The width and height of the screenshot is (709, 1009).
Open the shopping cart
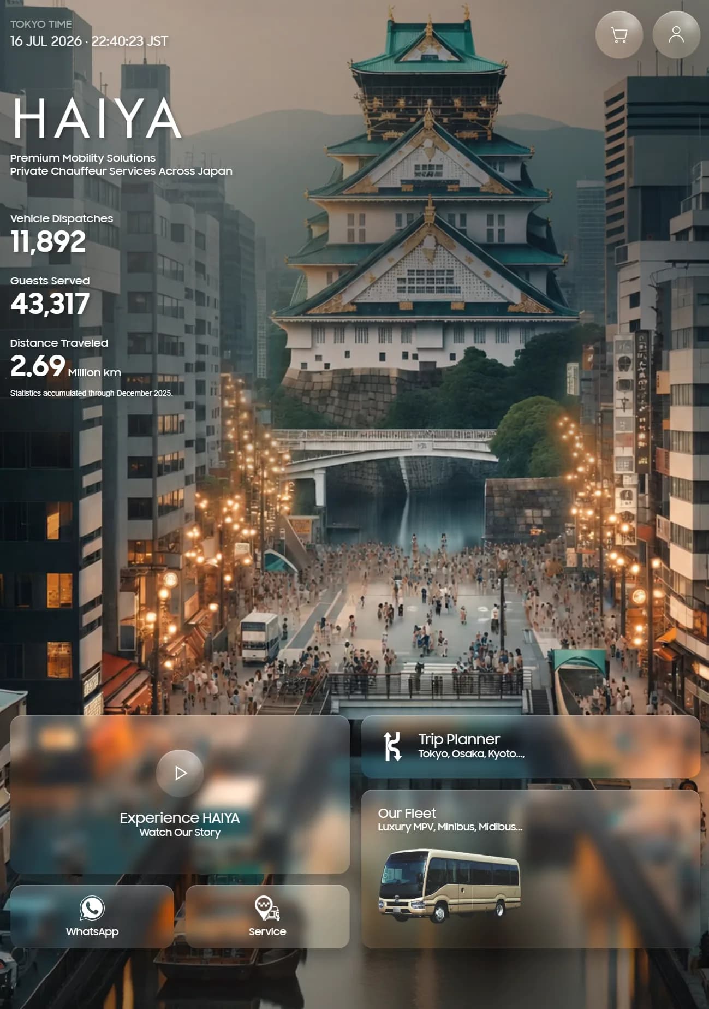pyautogui.click(x=619, y=35)
